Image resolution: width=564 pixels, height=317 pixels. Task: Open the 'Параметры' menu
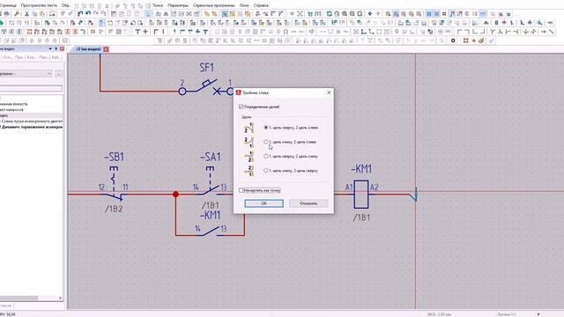[x=178, y=5]
